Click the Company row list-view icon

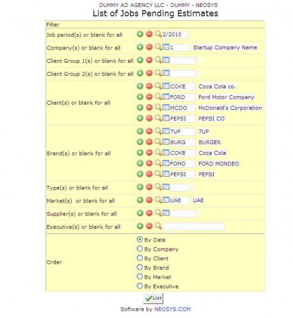coord(166,47)
